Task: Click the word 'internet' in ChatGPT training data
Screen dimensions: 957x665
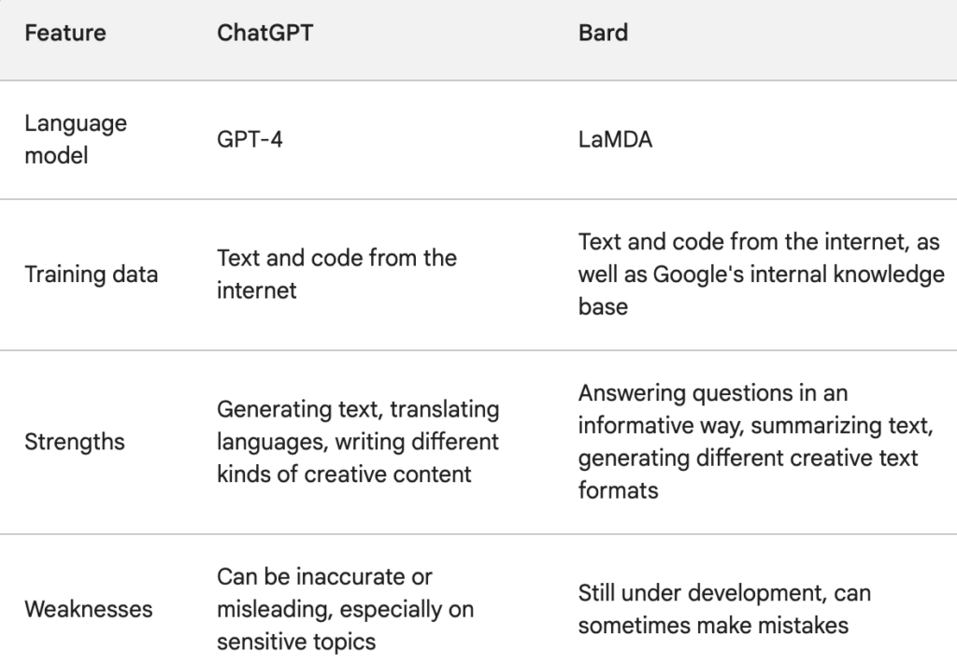Action: 257,291
